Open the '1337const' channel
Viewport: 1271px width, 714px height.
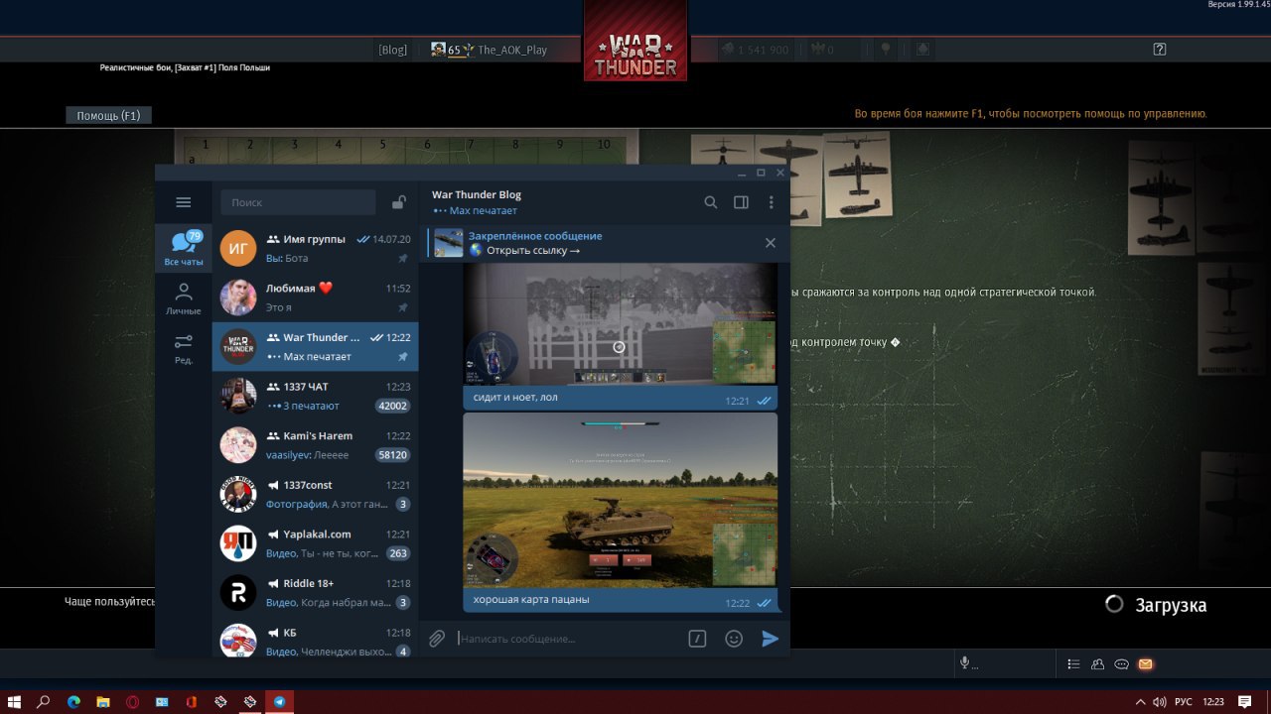click(316, 494)
